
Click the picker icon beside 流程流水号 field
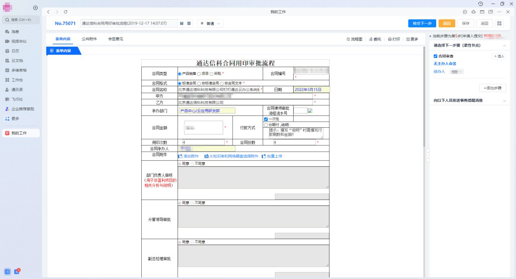tap(310, 110)
